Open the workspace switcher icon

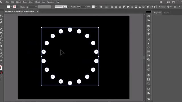point(173,2)
